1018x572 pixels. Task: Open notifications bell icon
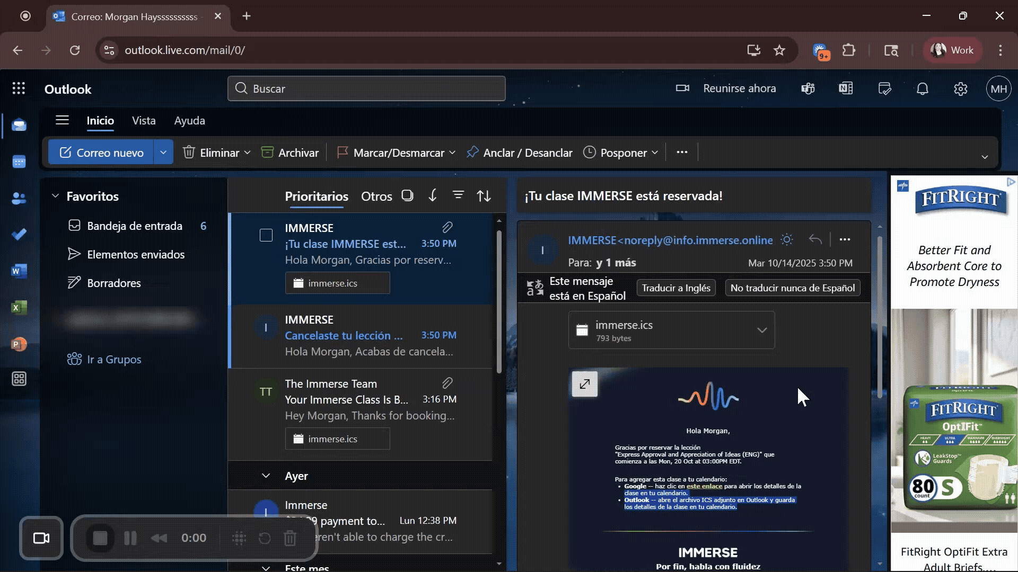pos(923,89)
